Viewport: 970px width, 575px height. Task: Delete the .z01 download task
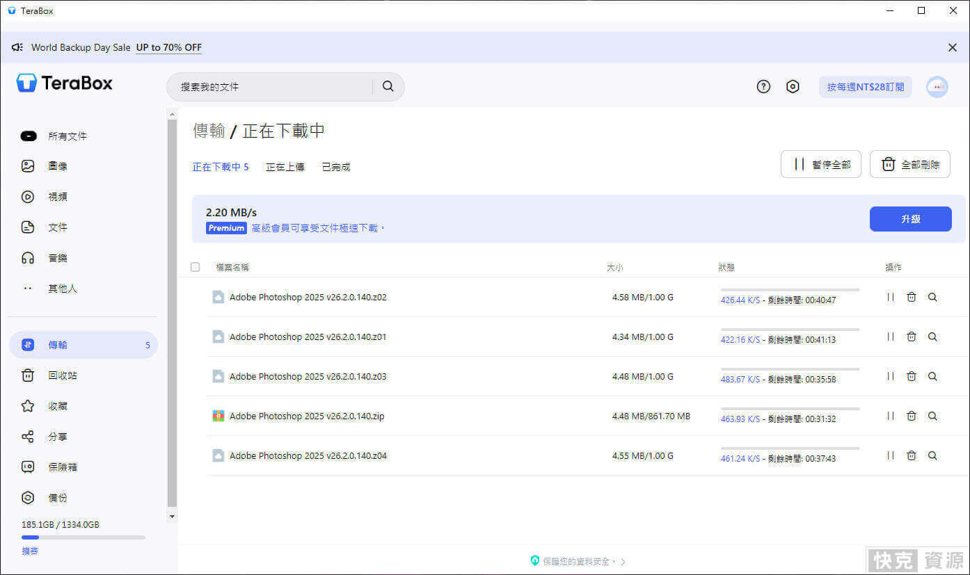[x=912, y=337]
